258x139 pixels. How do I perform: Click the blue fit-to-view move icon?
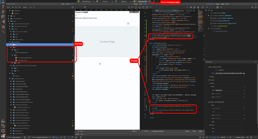(x=151, y=7)
